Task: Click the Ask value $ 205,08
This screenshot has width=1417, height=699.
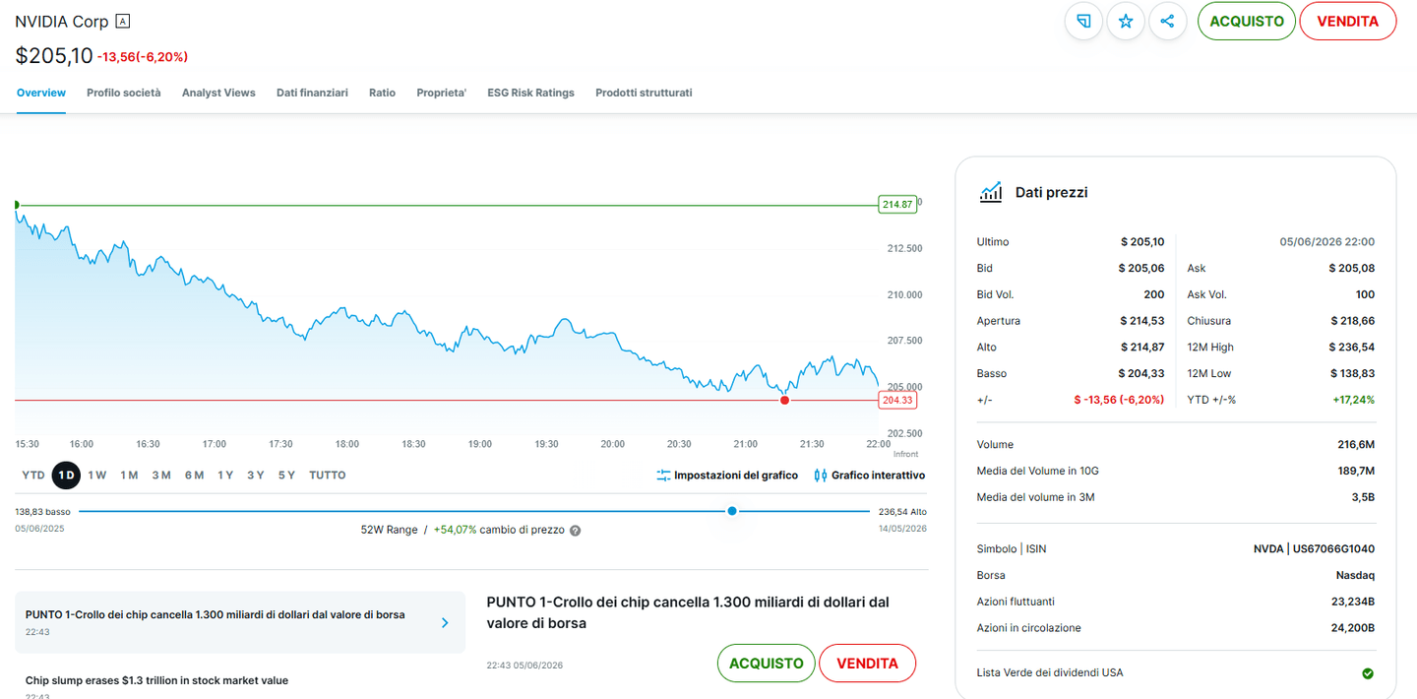Action: click(x=1351, y=269)
